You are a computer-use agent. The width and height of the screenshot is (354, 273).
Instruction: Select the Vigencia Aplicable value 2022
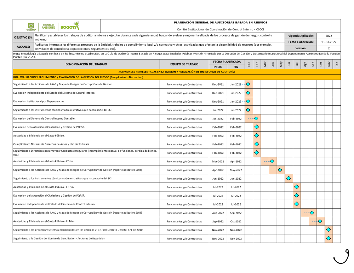pos(329,36)
